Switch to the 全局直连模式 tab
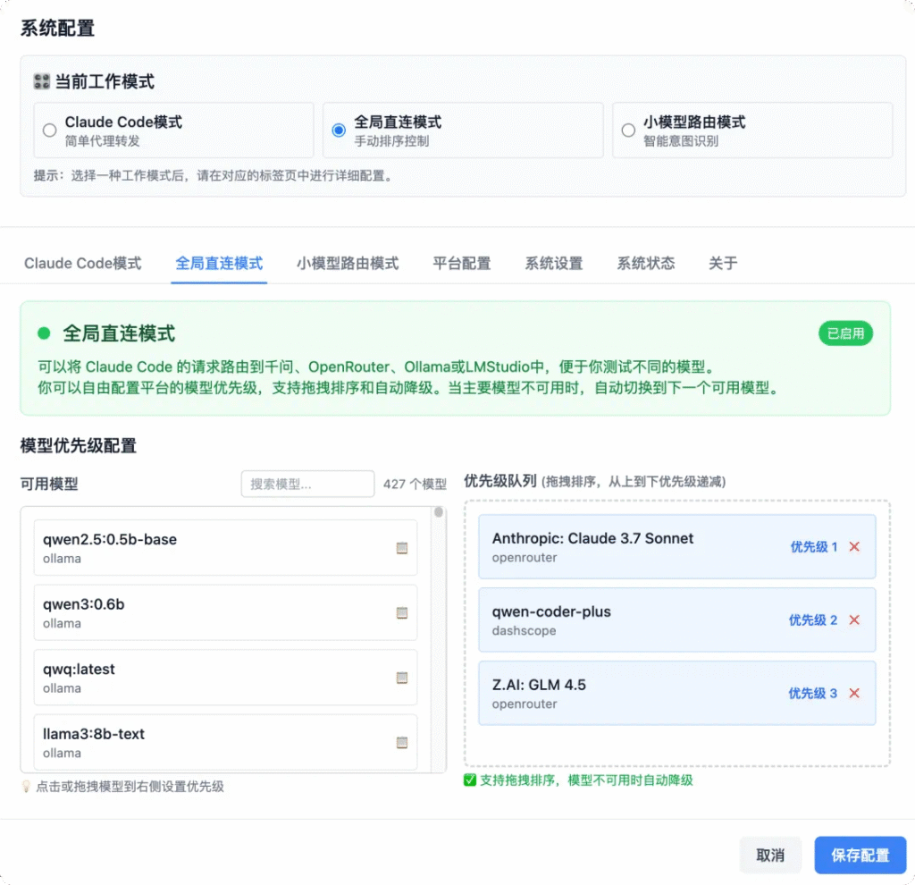This screenshot has height=885, width=915. (219, 264)
